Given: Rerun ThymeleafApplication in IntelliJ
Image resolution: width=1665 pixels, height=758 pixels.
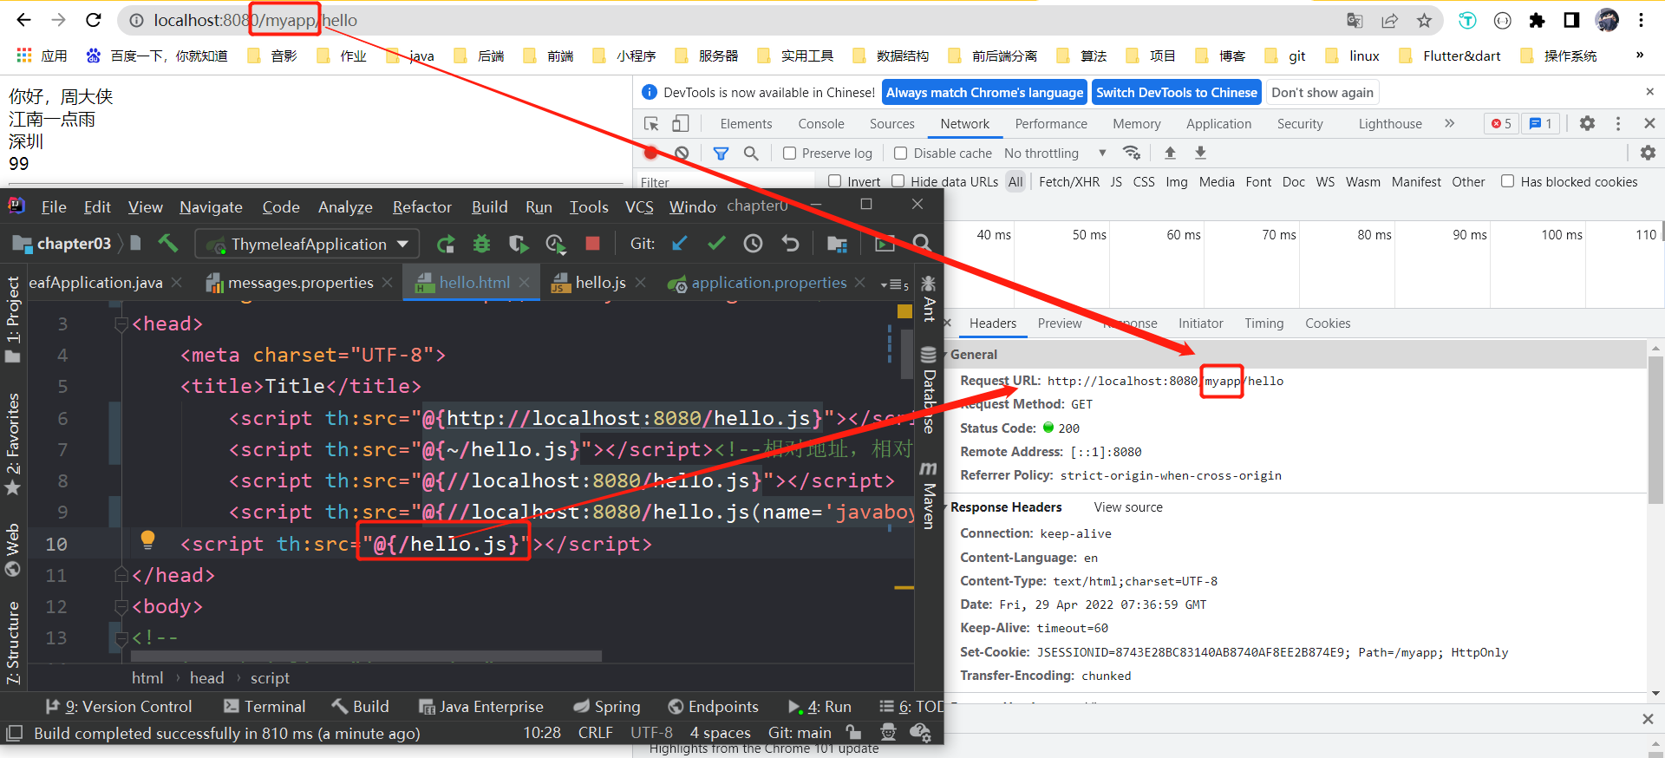Looking at the screenshot, I should click(446, 245).
